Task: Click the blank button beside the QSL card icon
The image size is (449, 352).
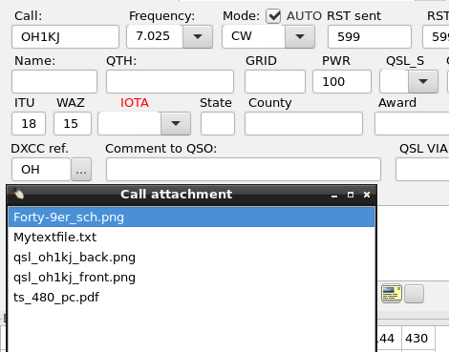Action: click(414, 294)
